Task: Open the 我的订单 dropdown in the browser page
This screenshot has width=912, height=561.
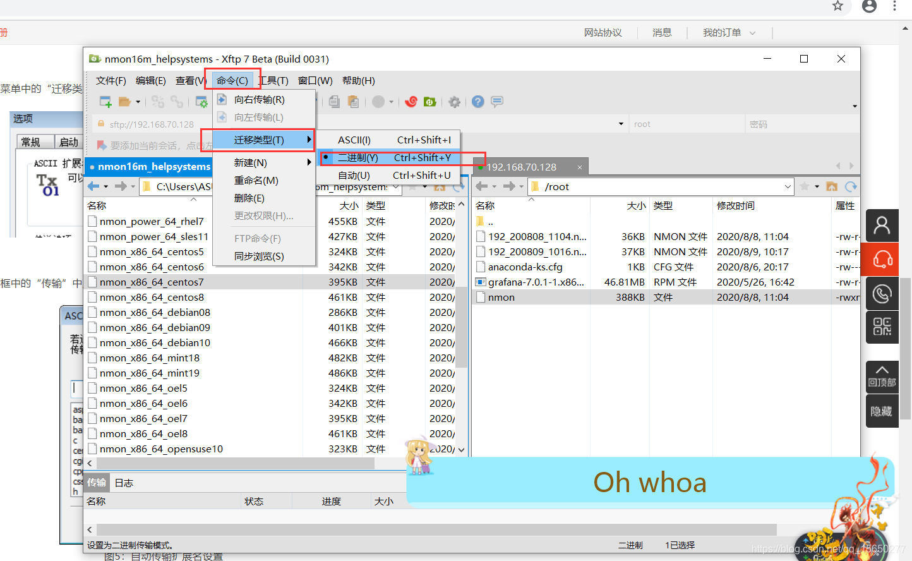Action: coord(729,32)
